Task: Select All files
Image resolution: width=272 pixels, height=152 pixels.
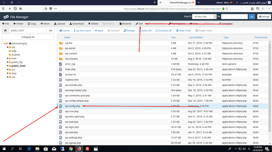Action: pos(145,31)
